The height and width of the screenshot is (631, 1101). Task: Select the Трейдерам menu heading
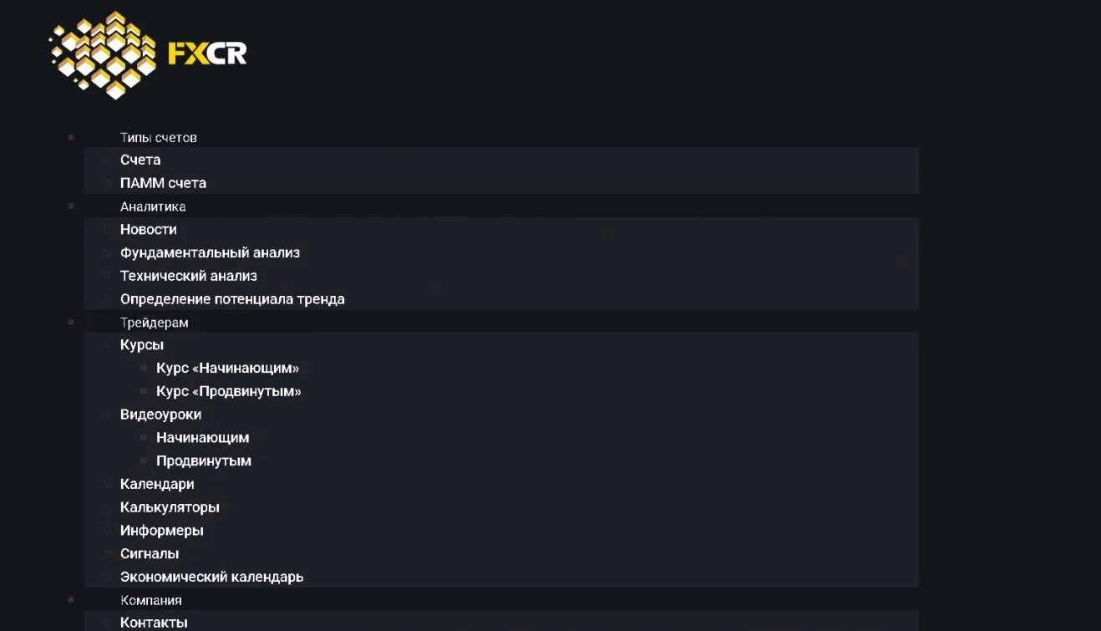(x=155, y=323)
